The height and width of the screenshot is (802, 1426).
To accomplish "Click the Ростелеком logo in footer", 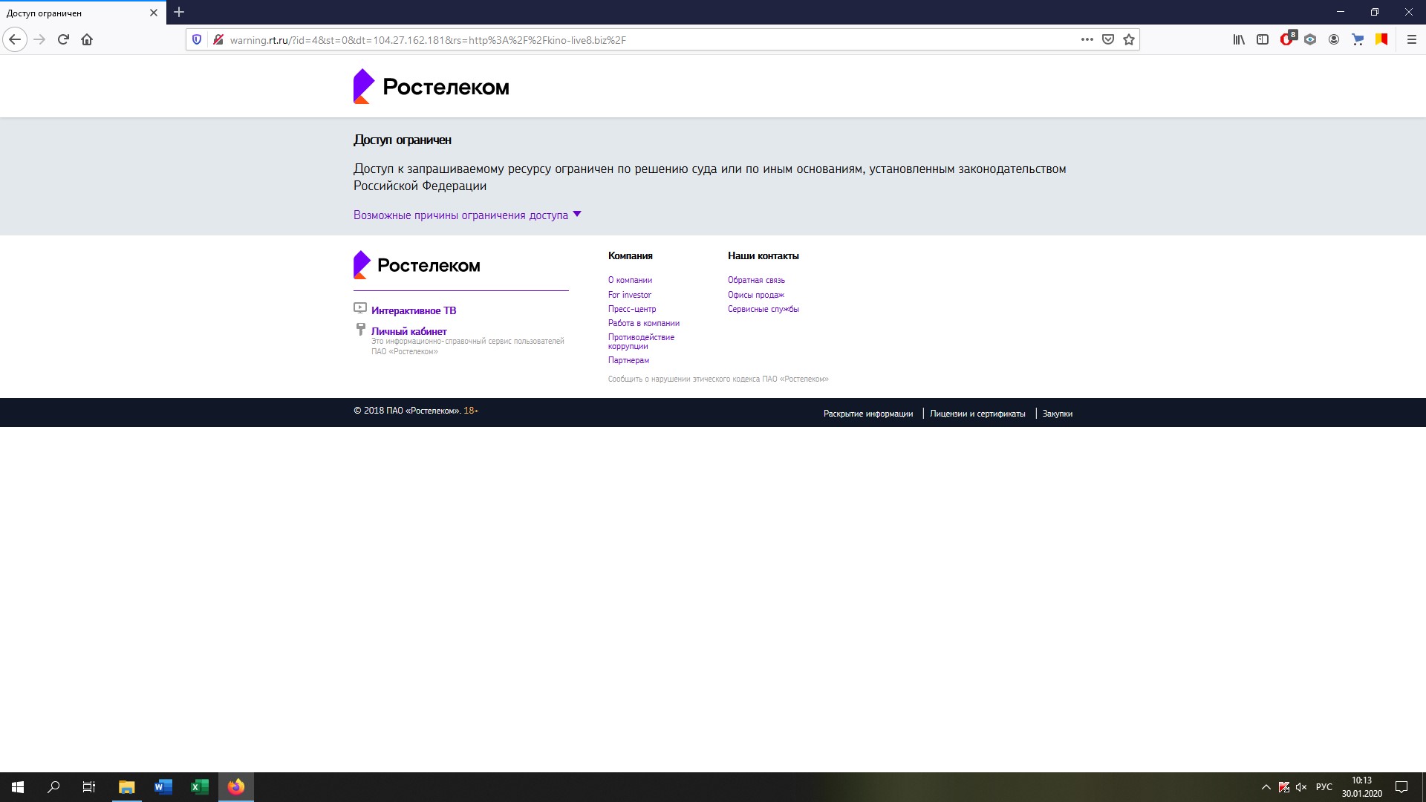I will [x=417, y=264].
